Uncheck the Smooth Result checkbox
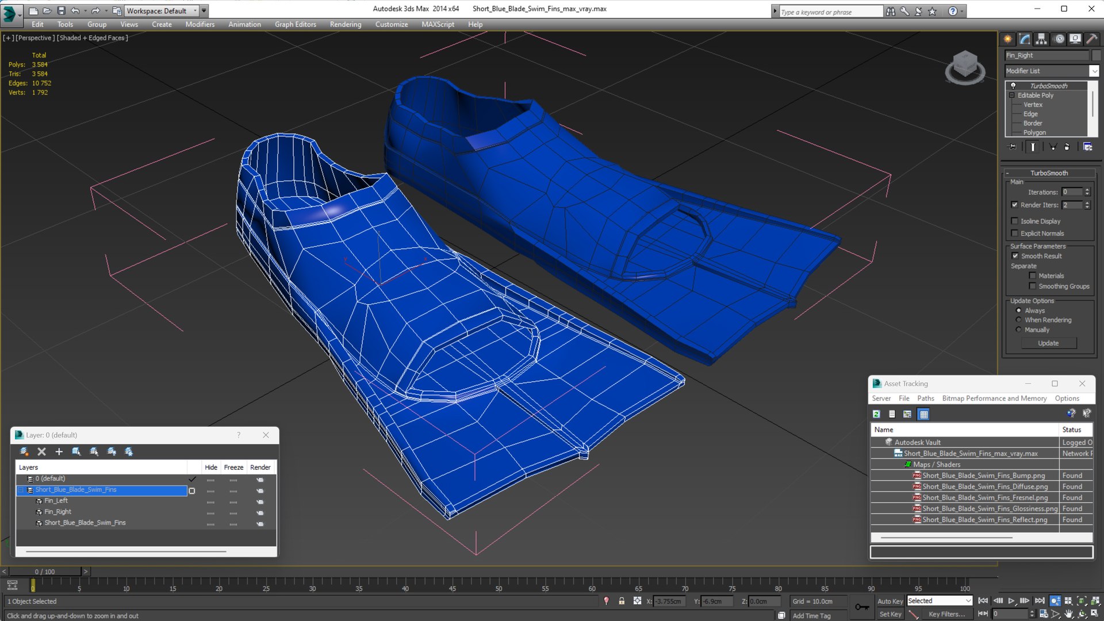The width and height of the screenshot is (1104, 621). (1015, 256)
